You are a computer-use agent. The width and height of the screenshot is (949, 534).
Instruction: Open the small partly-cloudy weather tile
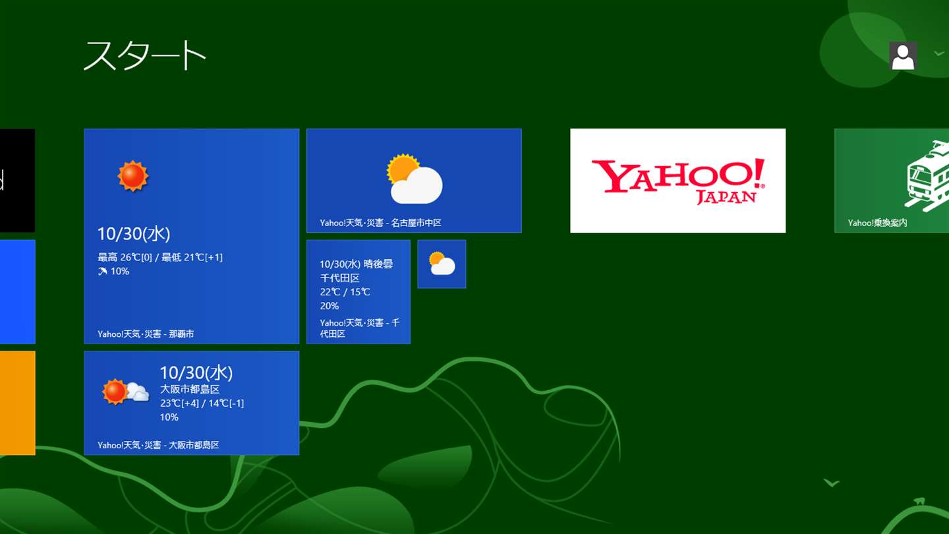coord(442,264)
